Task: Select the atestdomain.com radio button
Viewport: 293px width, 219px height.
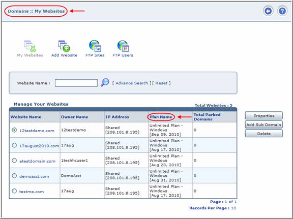Action: (14, 161)
